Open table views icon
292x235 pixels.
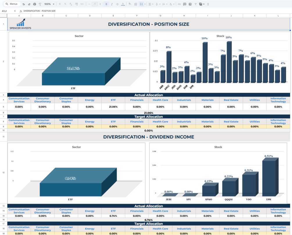[200, 4]
